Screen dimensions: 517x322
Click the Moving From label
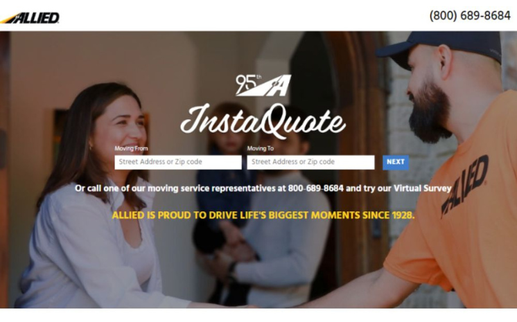click(x=131, y=148)
